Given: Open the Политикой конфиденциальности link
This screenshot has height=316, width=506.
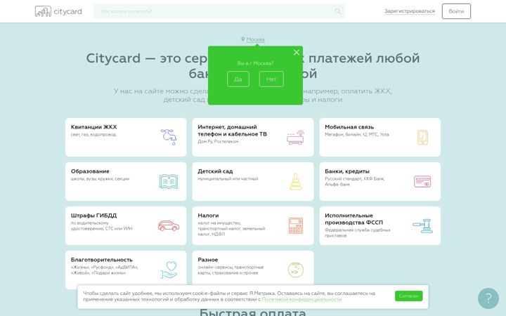Looking at the screenshot, I should coord(301,299).
